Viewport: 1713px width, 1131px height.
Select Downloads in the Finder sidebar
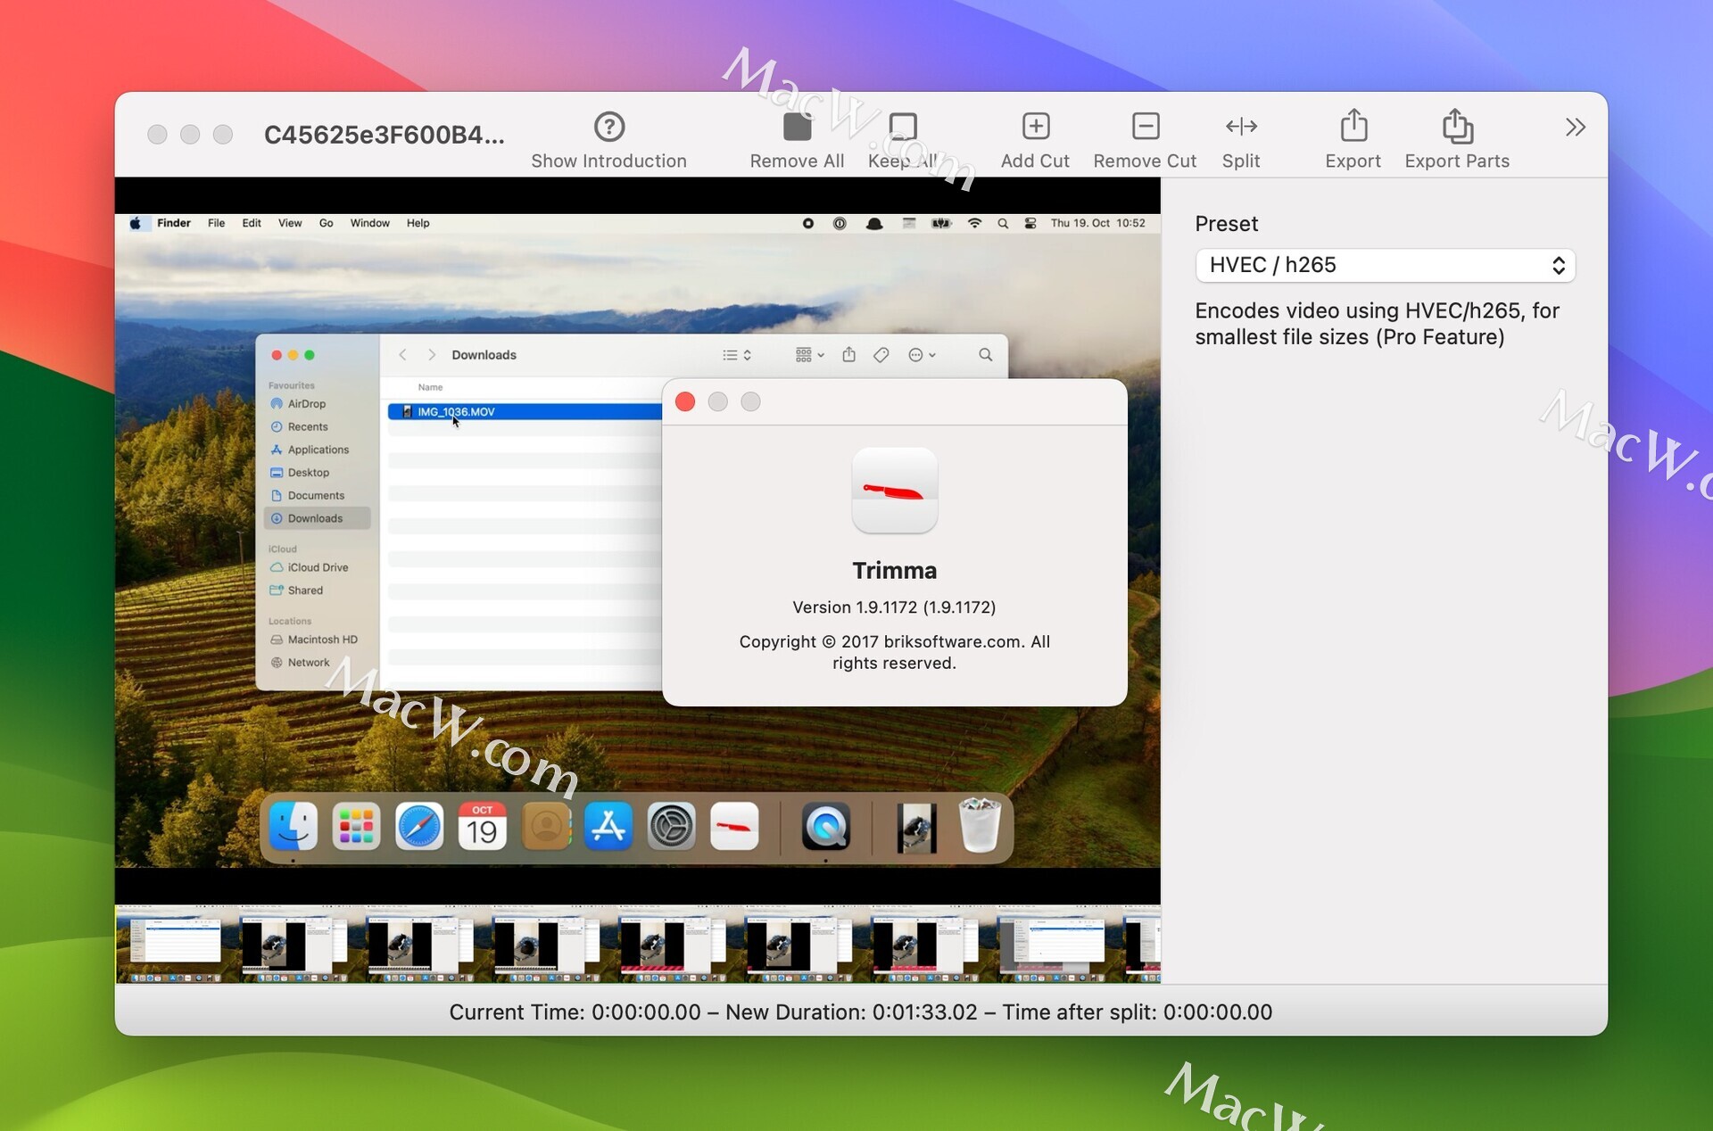(317, 518)
